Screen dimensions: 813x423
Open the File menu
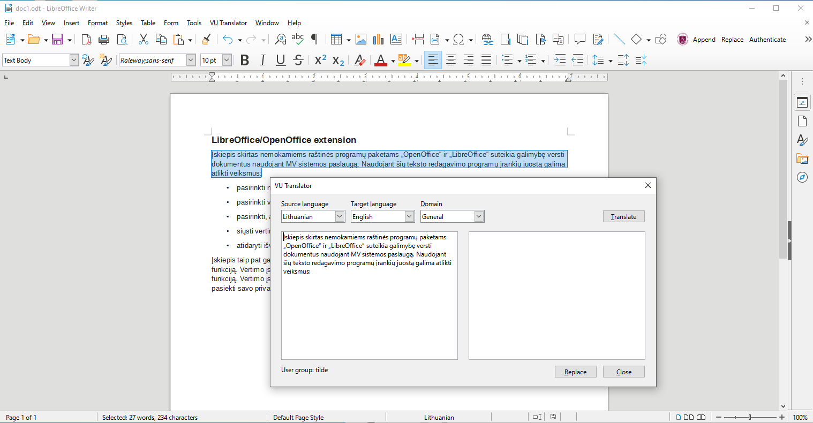[9, 23]
